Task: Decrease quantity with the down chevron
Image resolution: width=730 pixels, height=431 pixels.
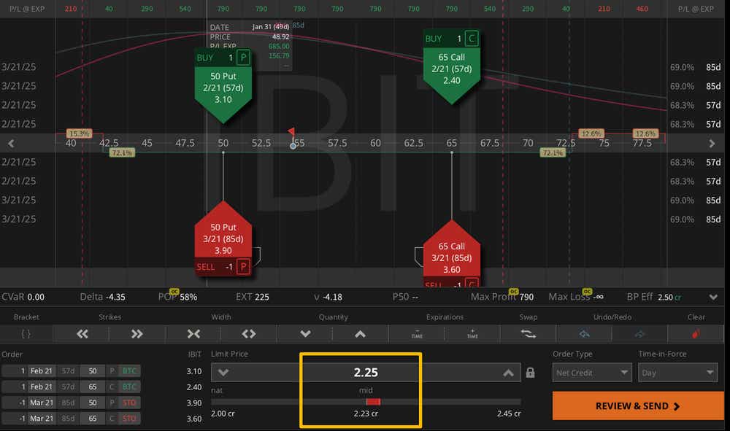Action: click(305, 334)
